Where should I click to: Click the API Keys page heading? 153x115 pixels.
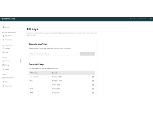point(32,29)
